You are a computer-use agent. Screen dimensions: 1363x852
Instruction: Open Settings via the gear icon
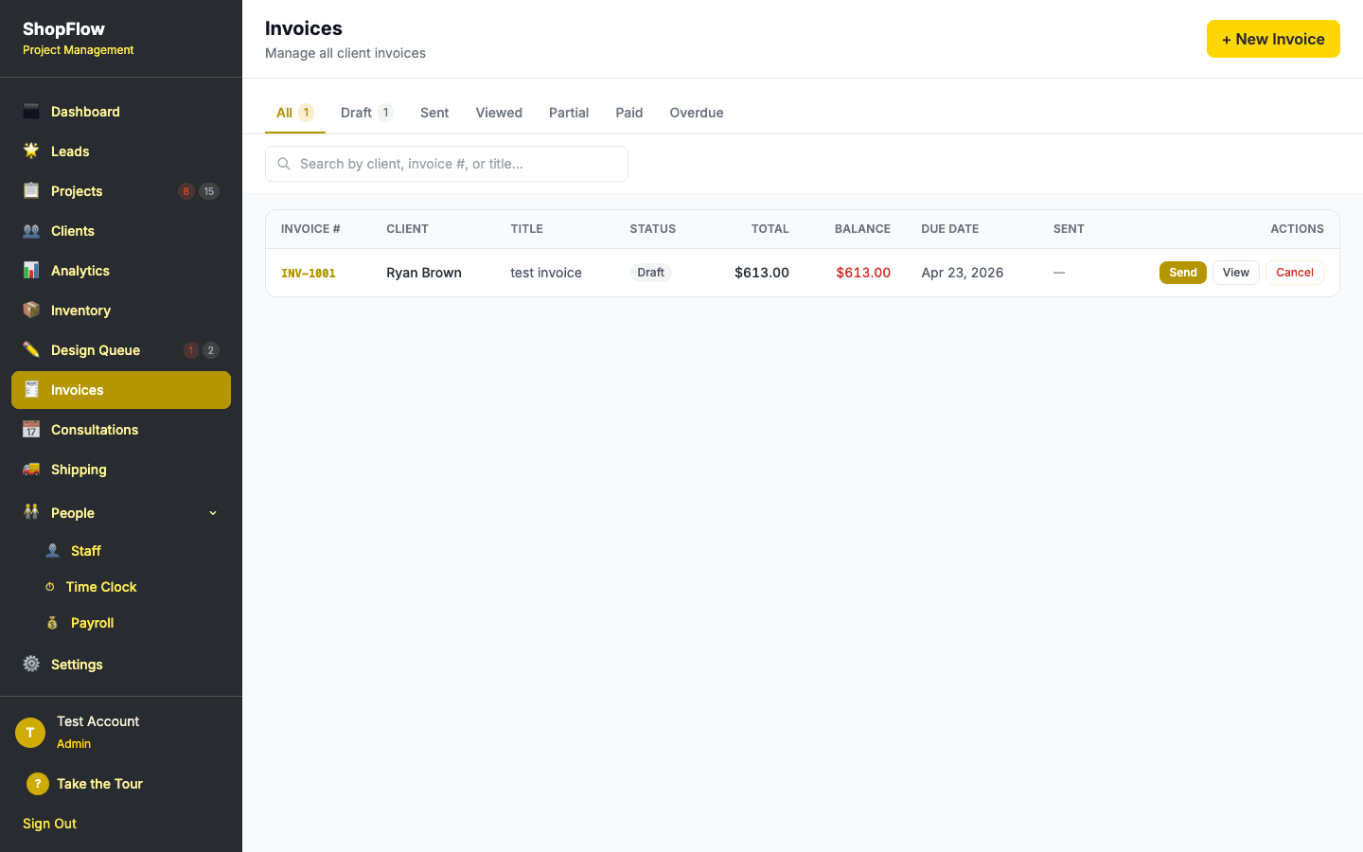[x=30, y=664]
